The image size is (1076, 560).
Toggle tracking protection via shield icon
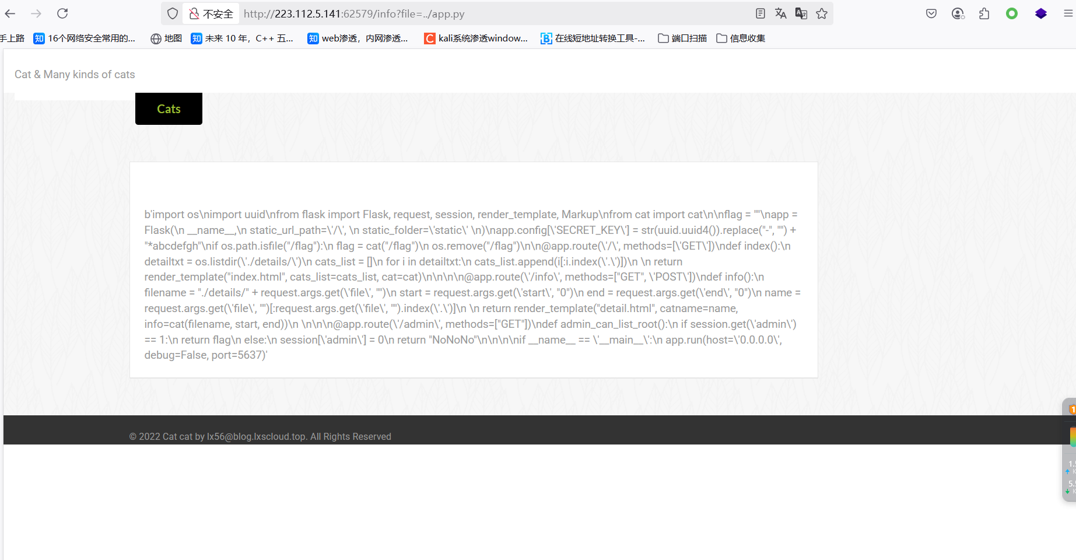tap(172, 13)
